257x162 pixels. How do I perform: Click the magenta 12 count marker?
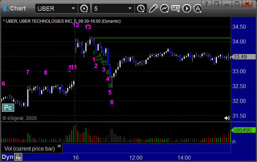click(x=76, y=25)
